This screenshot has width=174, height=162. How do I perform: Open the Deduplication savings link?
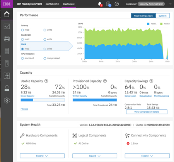pos(145,96)
